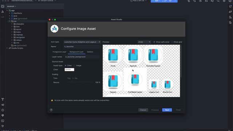233x131 pixels.
Task: Select the navigation folder in the tree
Action: (x=19, y=37)
